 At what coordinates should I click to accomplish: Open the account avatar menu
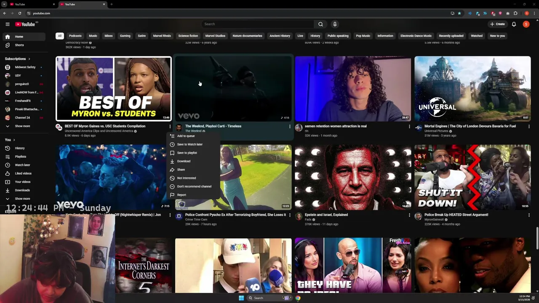[526, 24]
